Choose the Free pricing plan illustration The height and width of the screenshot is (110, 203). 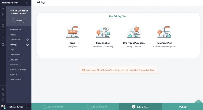[72, 32]
